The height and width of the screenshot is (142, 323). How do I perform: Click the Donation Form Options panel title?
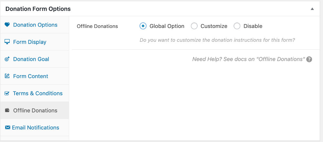38,9
